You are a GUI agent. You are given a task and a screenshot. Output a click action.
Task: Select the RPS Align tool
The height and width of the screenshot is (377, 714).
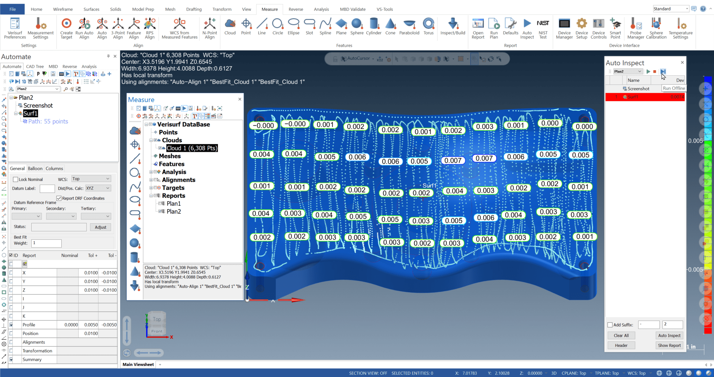point(150,28)
